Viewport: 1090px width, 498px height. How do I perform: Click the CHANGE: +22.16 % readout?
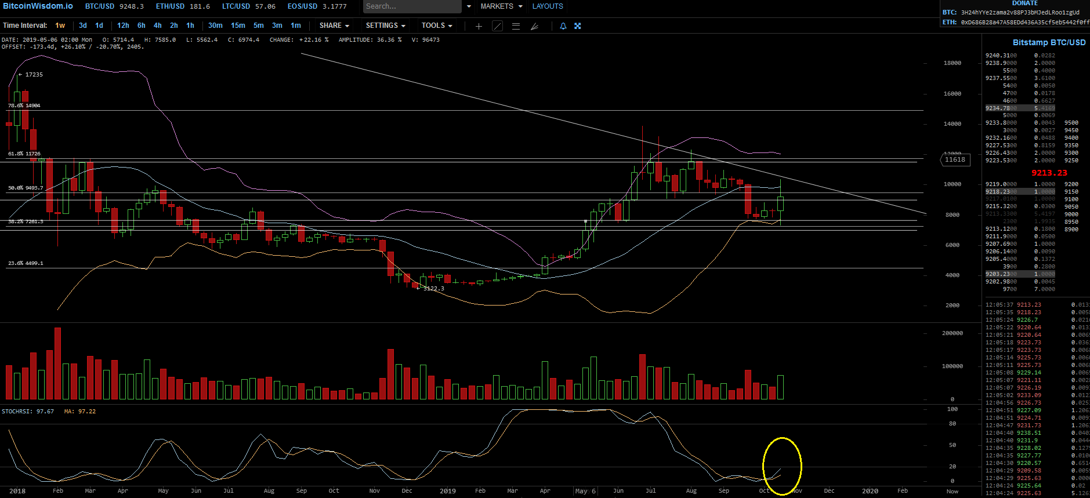point(299,40)
